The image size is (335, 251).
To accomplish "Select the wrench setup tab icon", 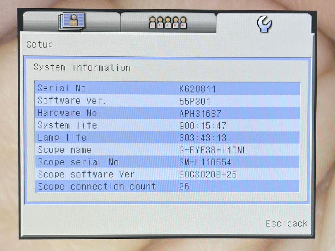I will point(264,23).
